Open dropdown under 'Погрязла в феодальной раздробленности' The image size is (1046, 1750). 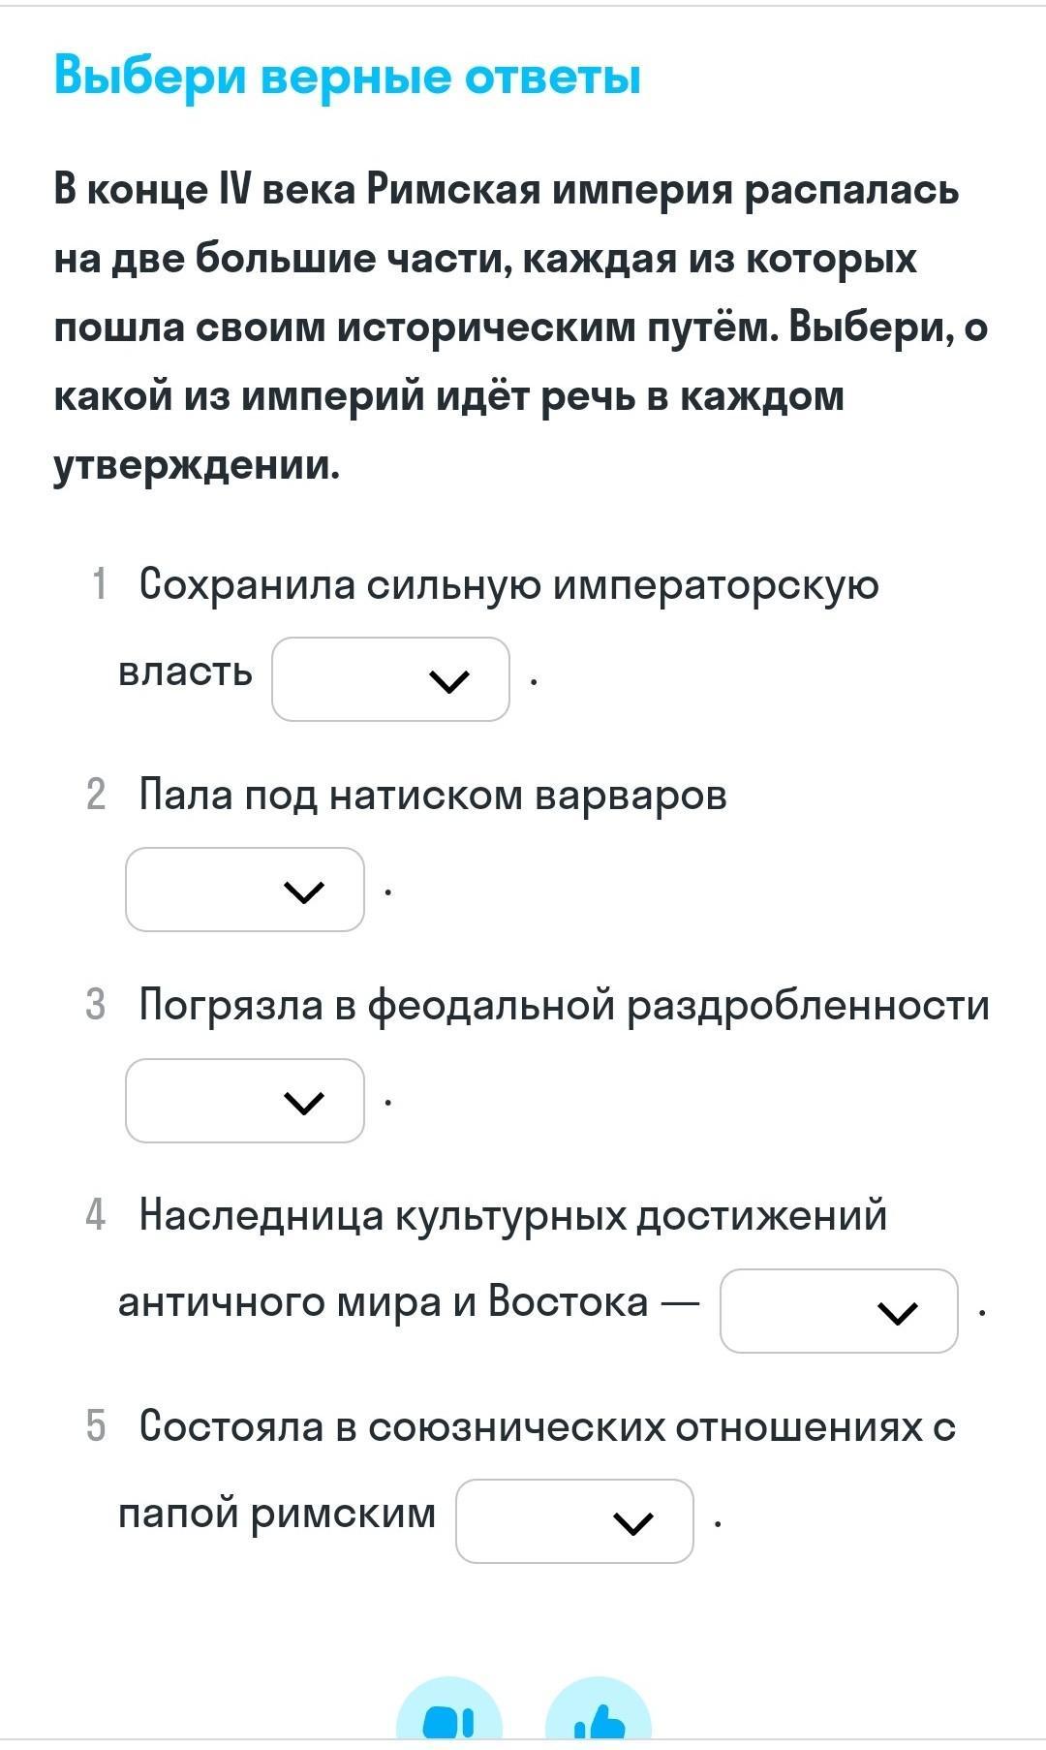pos(245,1101)
